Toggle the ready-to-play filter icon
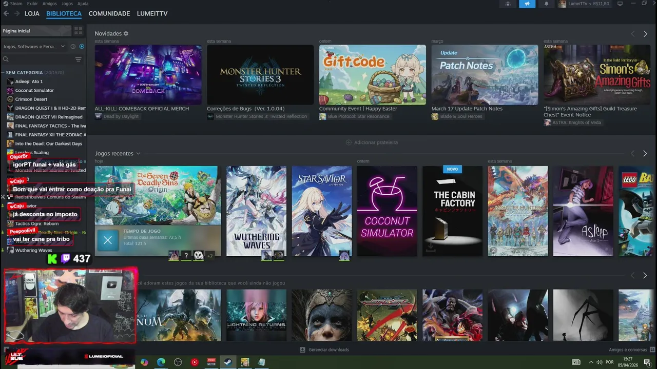657x369 pixels. coord(82,46)
